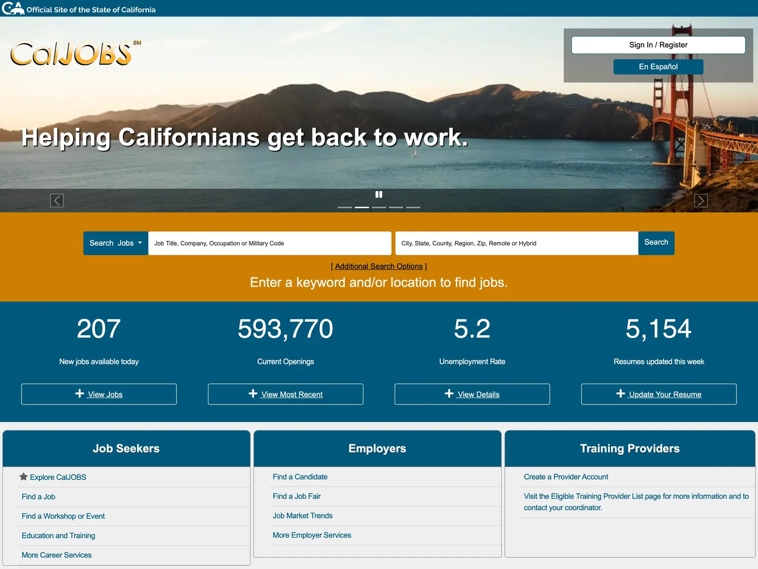758x569 pixels.
Task: Open Additional Search Options link
Action: pos(379,266)
